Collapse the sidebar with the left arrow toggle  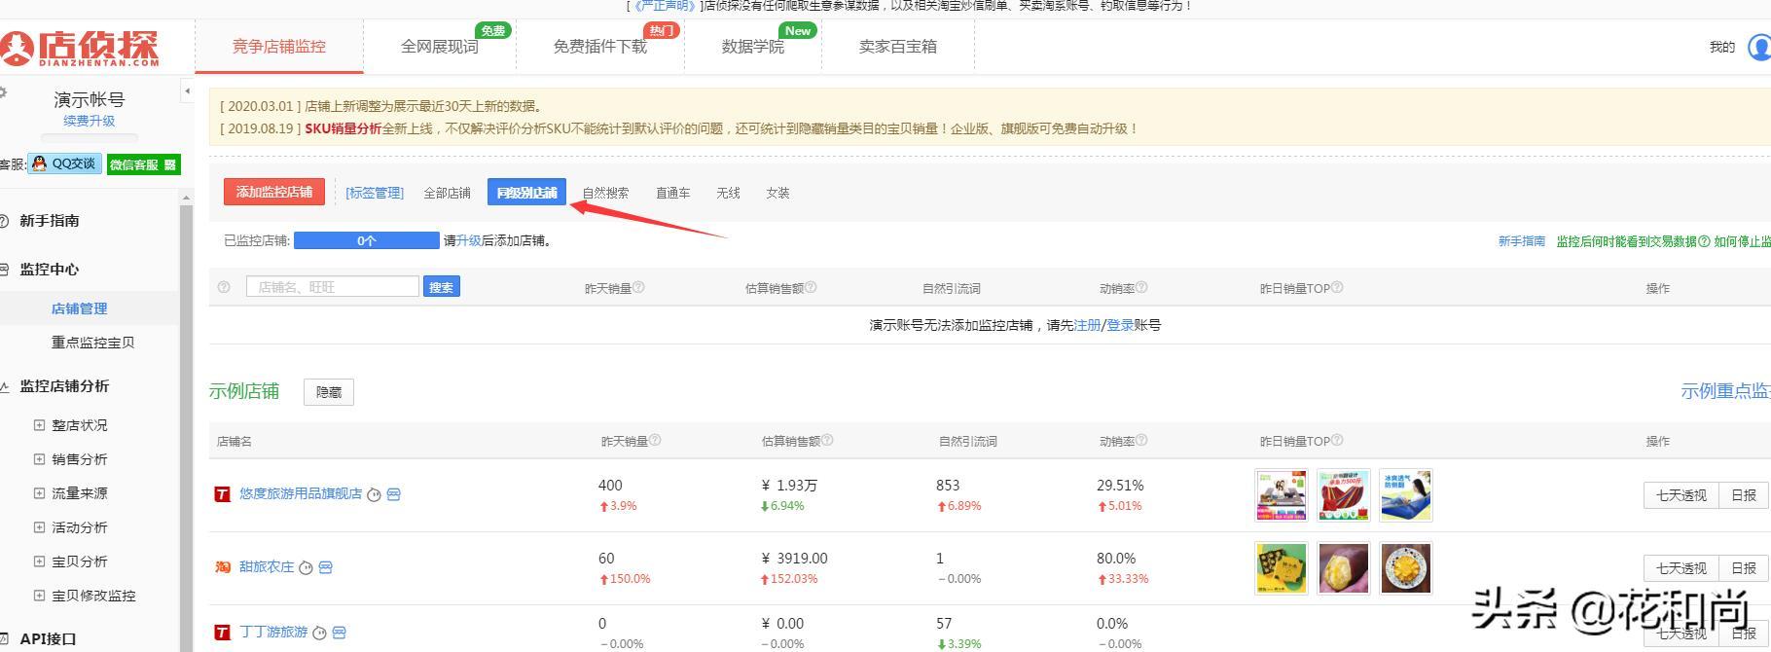187,91
